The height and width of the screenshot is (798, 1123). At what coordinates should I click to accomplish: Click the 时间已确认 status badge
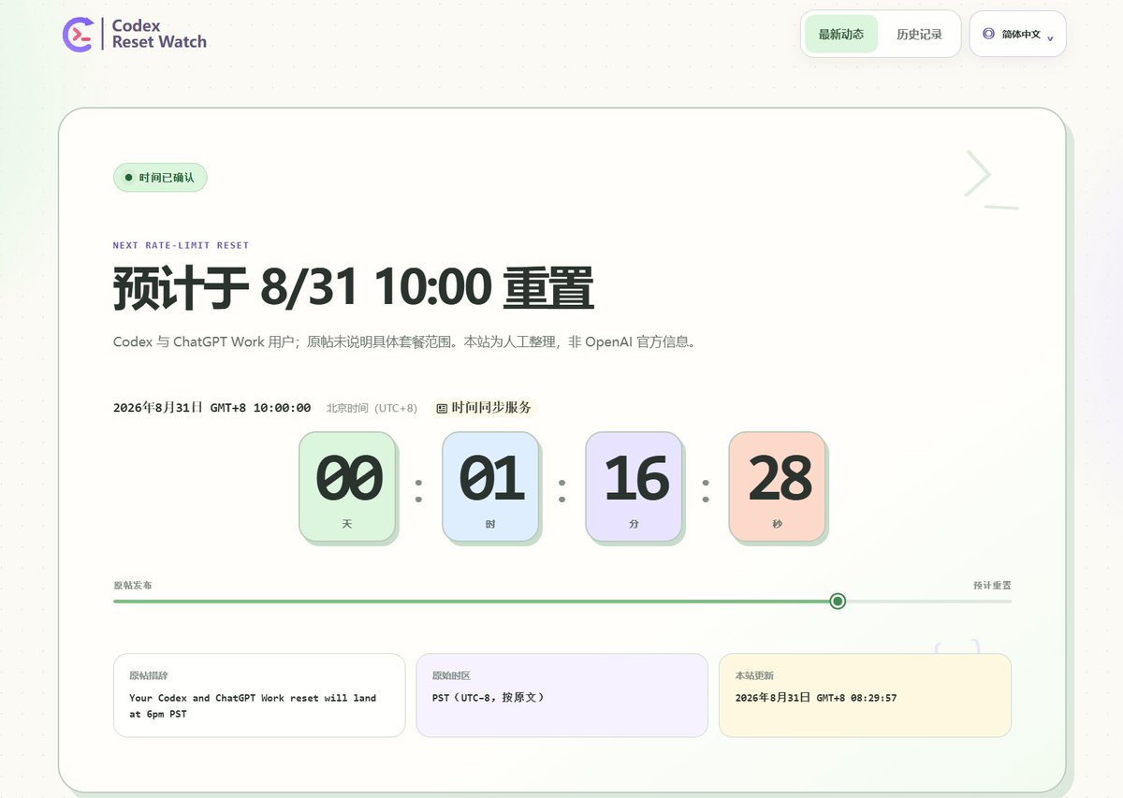point(160,177)
